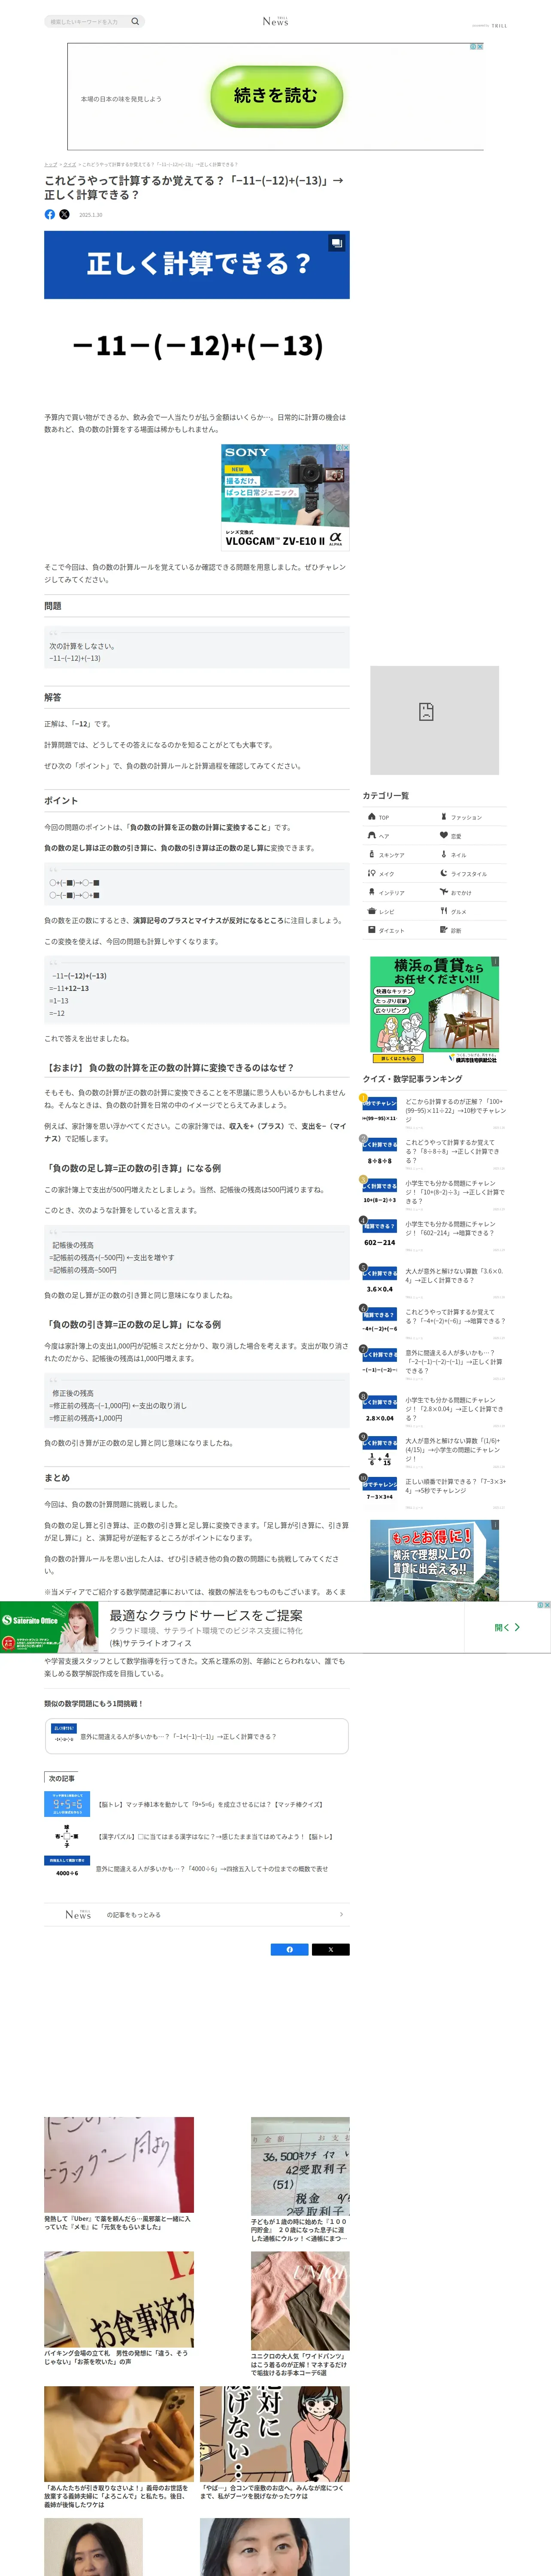Click the 問題 section heading
Screen dimensions: 551x2576
(53, 606)
